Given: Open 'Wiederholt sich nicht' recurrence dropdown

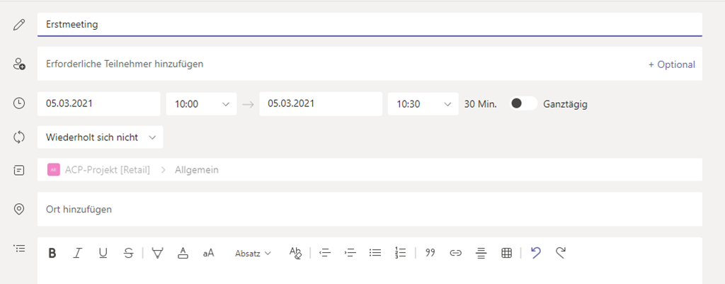Looking at the screenshot, I should pyautogui.click(x=101, y=137).
